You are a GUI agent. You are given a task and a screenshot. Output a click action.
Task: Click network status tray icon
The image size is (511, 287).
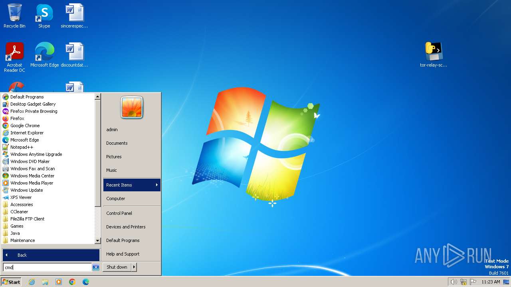click(463, 282)
